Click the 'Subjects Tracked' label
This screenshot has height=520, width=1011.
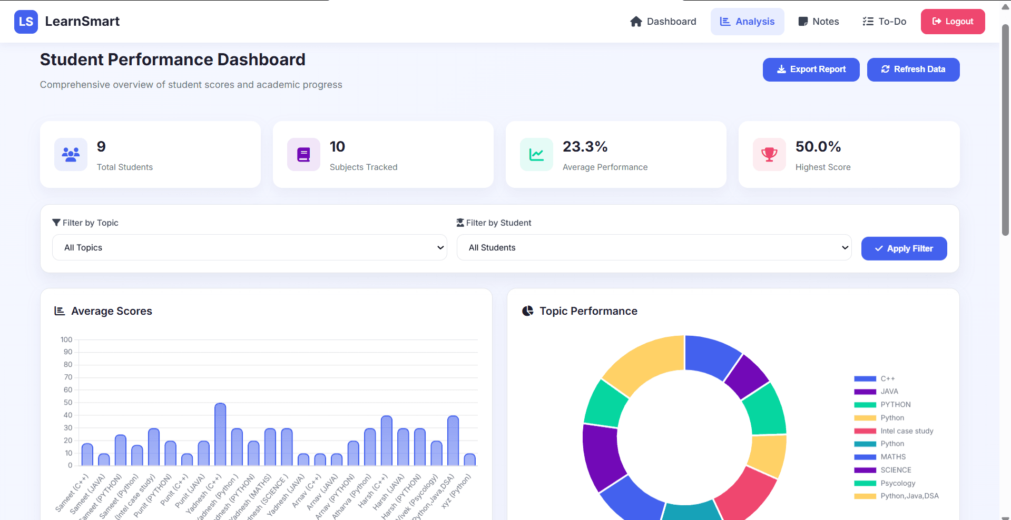tap(364, 167)
